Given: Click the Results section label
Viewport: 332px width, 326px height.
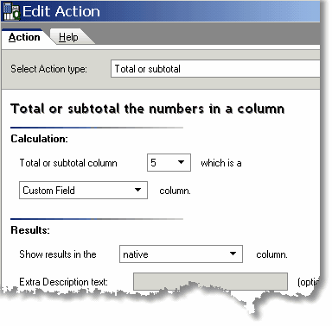Looking at the screenshot, I should point(30,230).
